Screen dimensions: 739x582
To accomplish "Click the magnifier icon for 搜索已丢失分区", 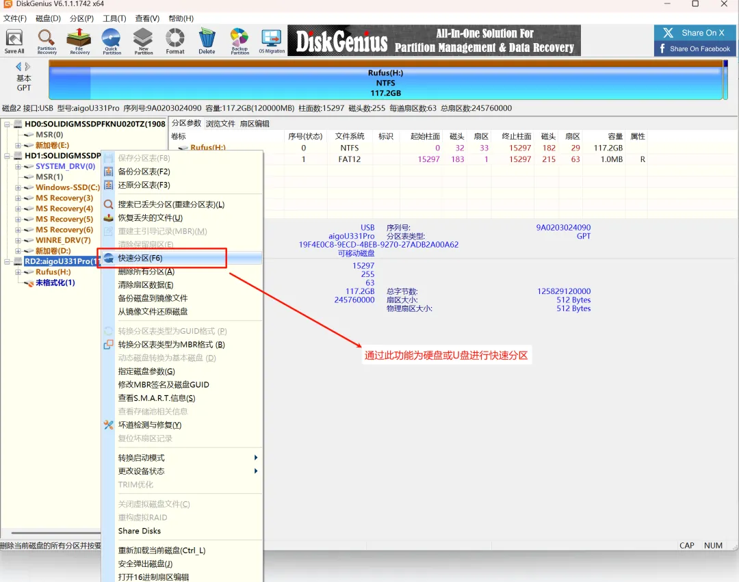I will [x=108, y=204].
